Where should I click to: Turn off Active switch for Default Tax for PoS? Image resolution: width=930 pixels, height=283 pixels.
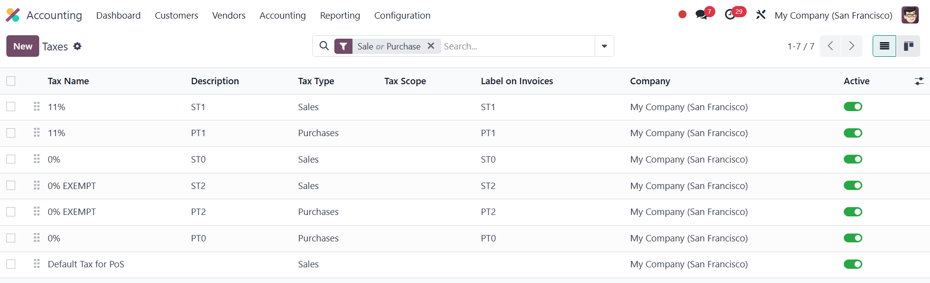853,264
